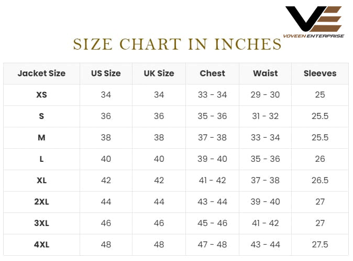Select the Sleeves column header
The height and width of the screenshot is (261, 353).
[x=319, y=73]
